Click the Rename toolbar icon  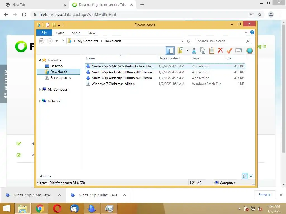(x=239, y=50)
